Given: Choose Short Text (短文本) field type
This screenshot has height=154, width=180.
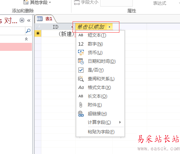Looking at the screenshot, I should [100, 35].
